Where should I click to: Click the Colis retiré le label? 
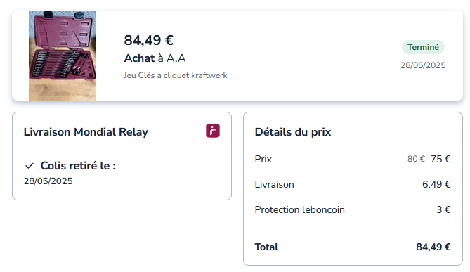point(78,166)
